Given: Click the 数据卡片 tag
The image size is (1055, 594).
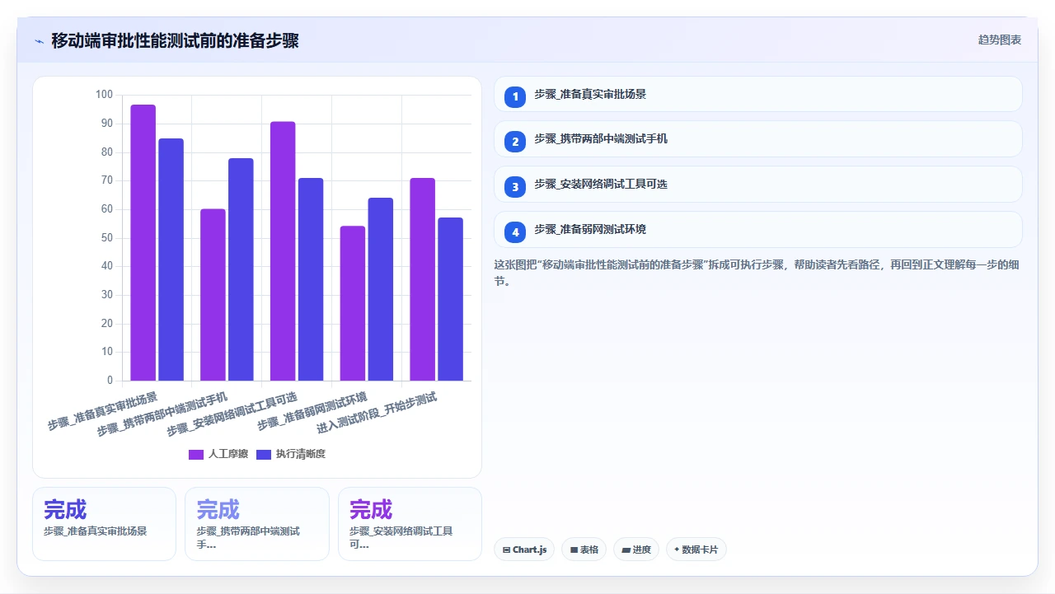Looking at the screenshot, I should pyautogui.click(x=696, y=550).
